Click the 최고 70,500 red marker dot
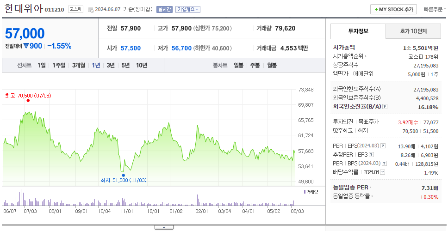The image size is (448, 231). click(x=28, y=100)
